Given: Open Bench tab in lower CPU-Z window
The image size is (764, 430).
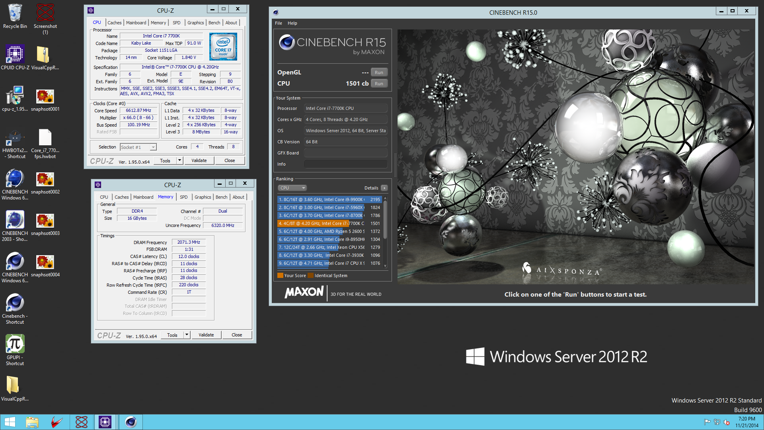Looking at the screenshot, I should pos(222,197).
